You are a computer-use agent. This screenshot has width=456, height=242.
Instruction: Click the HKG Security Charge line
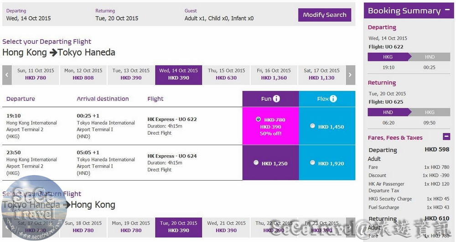click(x=409, y=199)
